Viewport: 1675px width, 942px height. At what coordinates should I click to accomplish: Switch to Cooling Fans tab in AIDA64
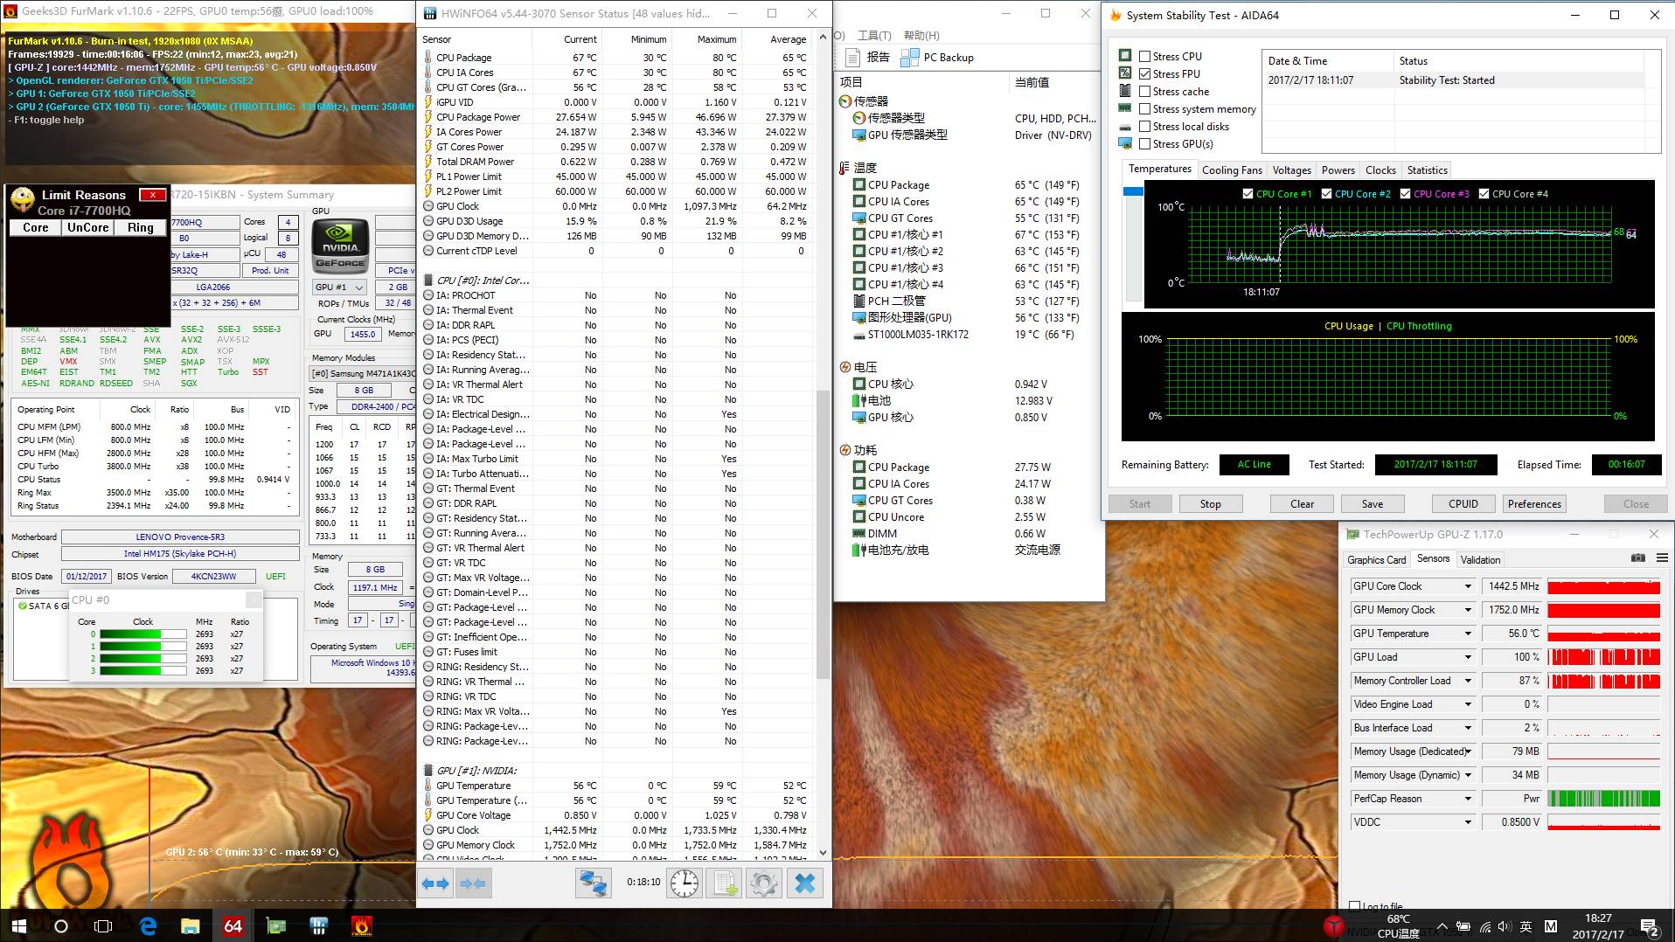point(1232,170)
